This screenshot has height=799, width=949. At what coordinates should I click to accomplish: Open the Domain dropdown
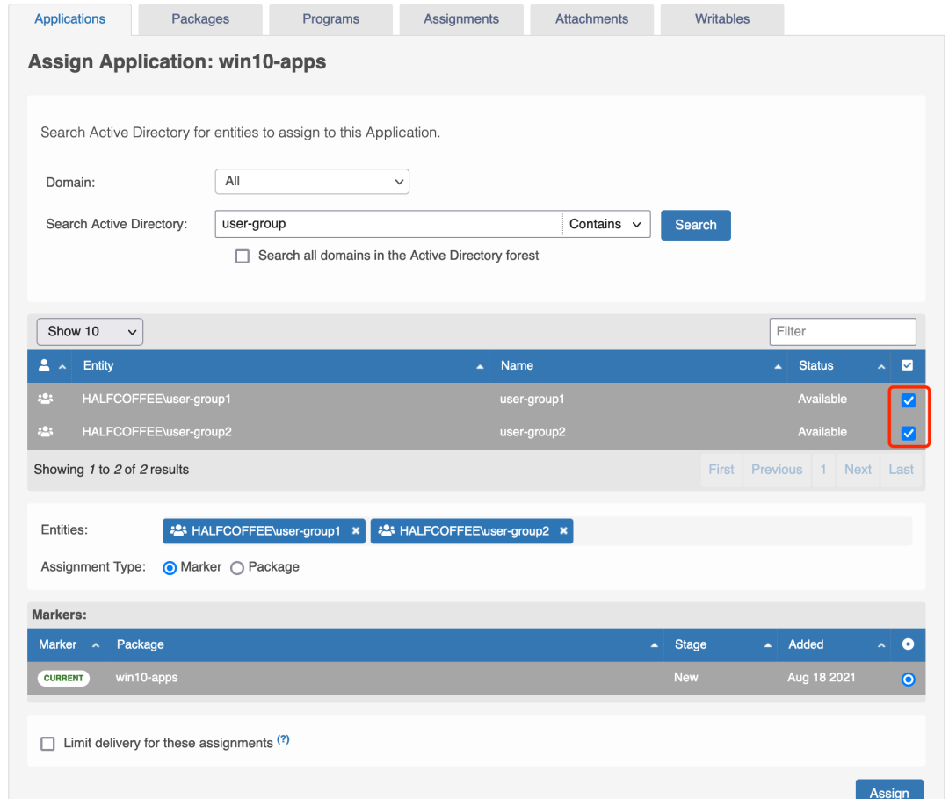coord(312,182)
